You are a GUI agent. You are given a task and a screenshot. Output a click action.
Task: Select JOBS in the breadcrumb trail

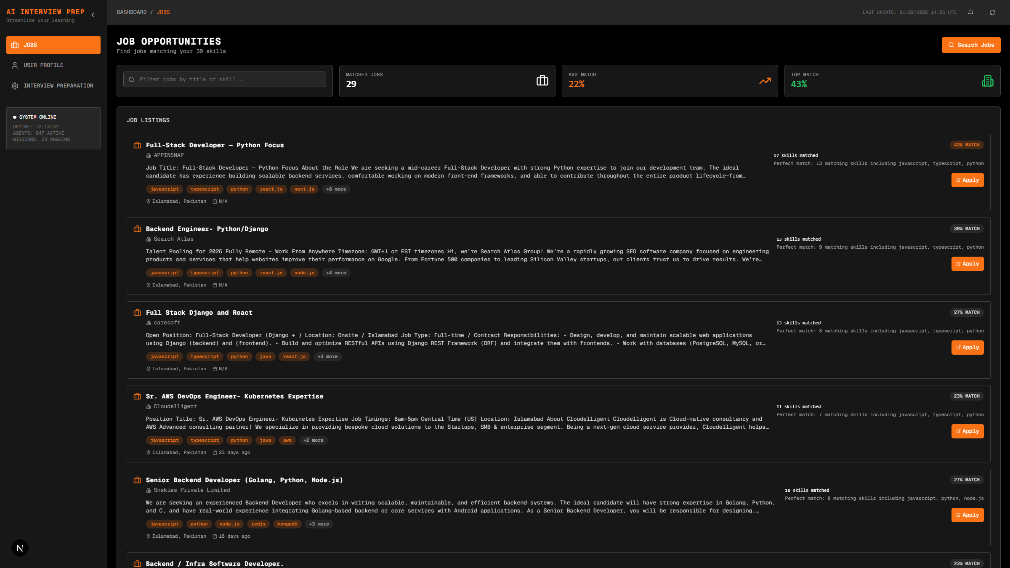click(162, 12)
